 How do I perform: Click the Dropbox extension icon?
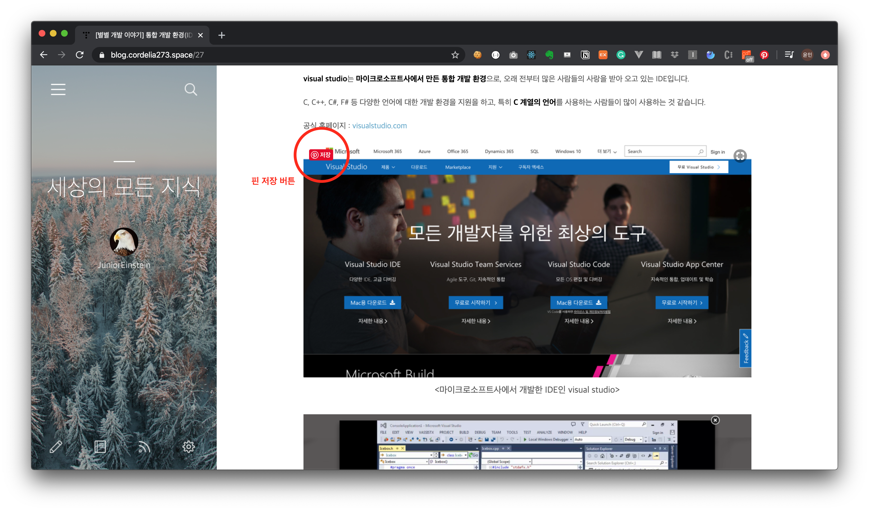[674, 55]
